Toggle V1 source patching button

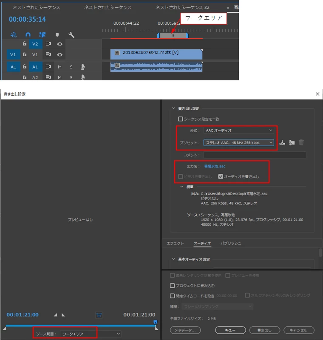14,54
